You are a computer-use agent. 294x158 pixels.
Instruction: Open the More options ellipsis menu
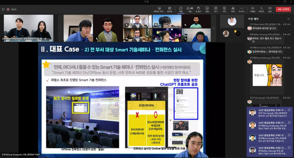click(x=242, y=9)
